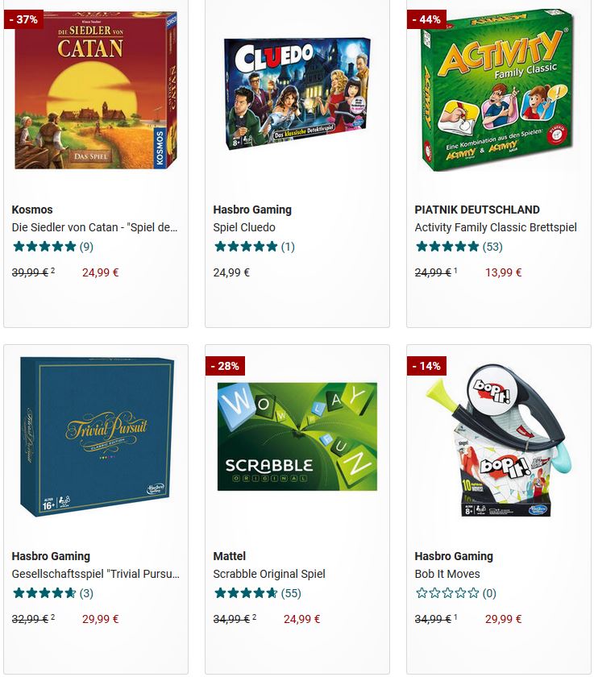Screen dimensions: 594x677
Task: View empty star rating for Bob It Moves
Action: click(x=455, y=593)
